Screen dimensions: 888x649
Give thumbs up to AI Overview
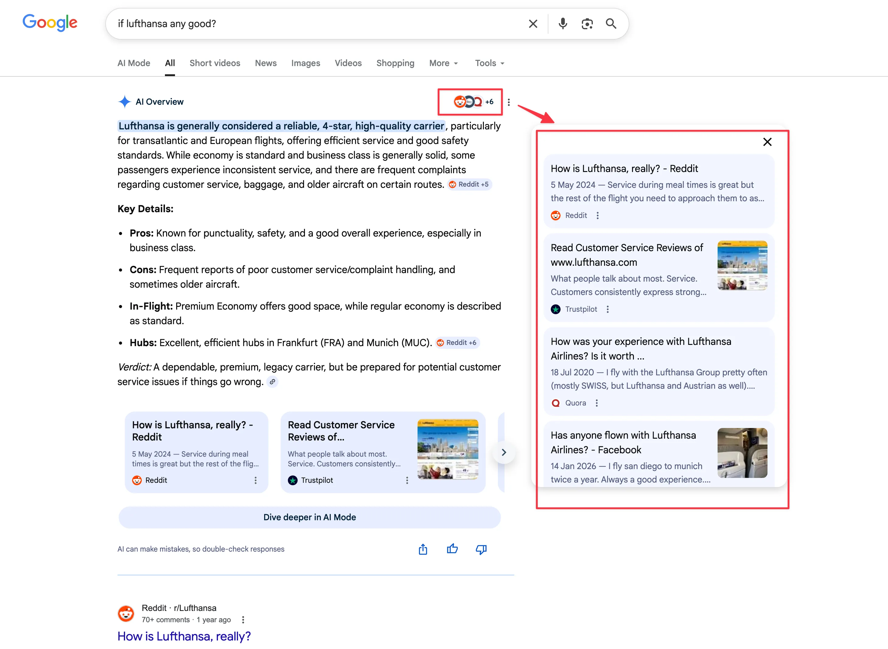pos(452,549)
